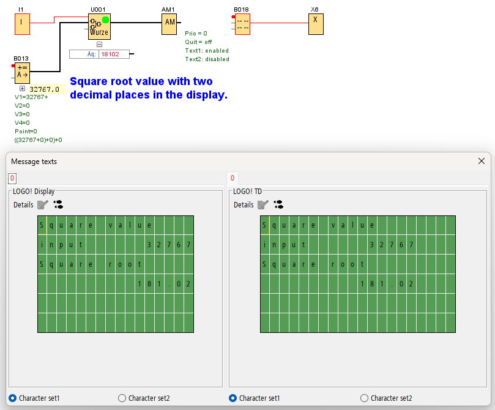The image size is (495, 410).
Task: Expand the B013 value details
Action: pyautogui.click(x=23, y=89)
